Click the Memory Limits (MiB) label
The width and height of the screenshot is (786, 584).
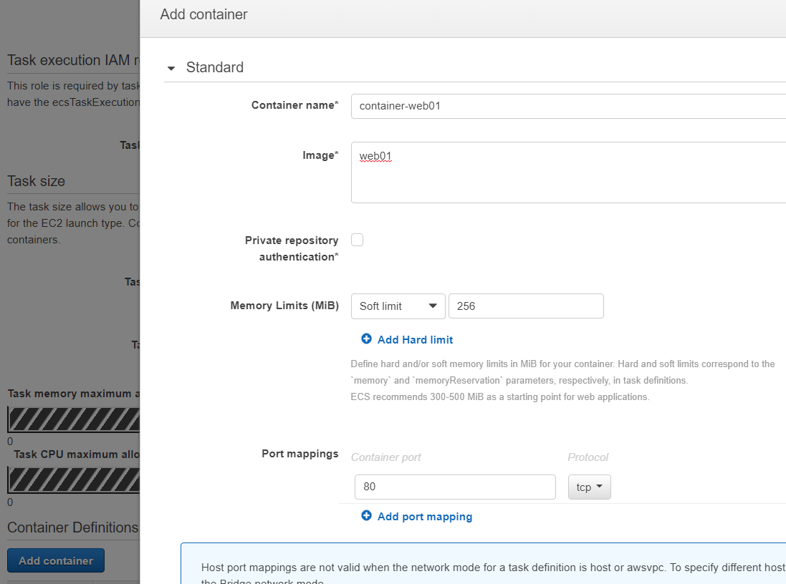click(284, 306)
